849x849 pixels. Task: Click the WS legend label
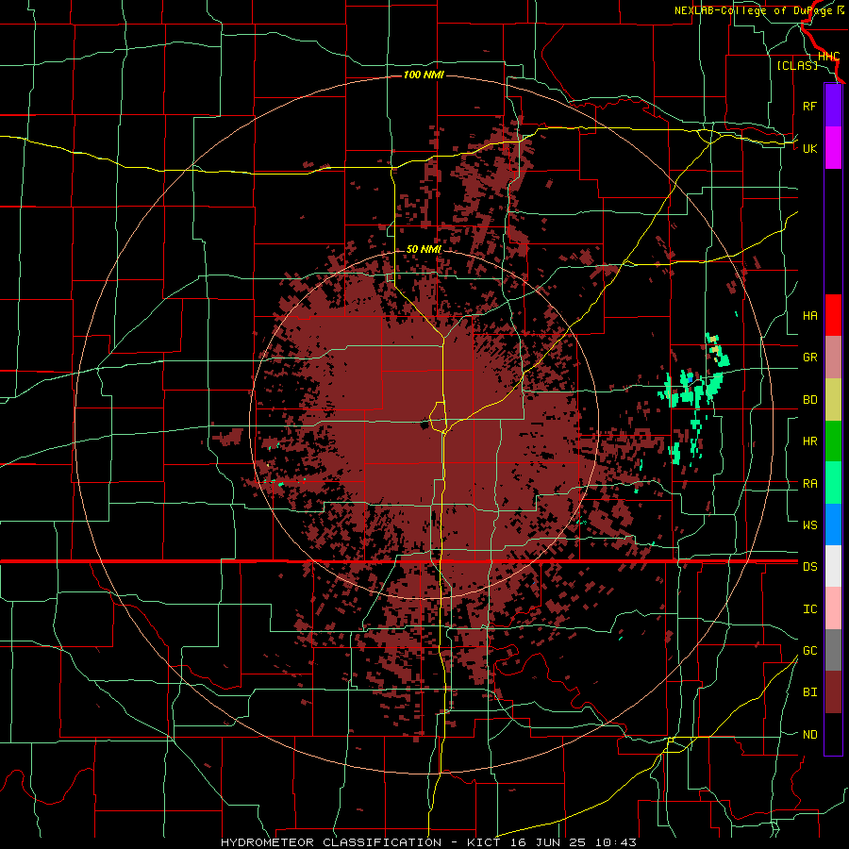[810, 525]
